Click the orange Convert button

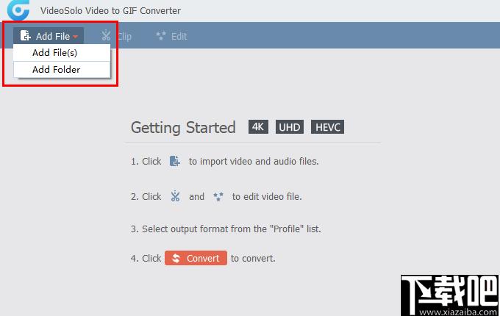pyautogui.click(x=196, y=258)
